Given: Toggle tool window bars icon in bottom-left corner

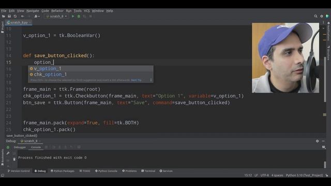Looking at the screenshot, I should tap(3, 176).
